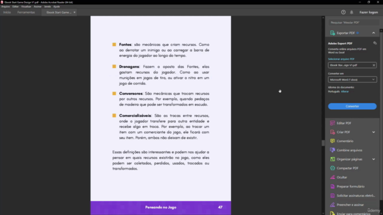Viewport: 383px width, 215px height.
Task: Open the Ajuda menu
Action: coord(56,7)
